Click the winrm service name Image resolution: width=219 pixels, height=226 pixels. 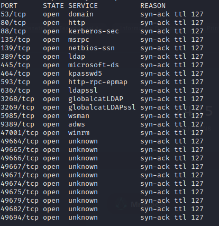click(79, 133)
